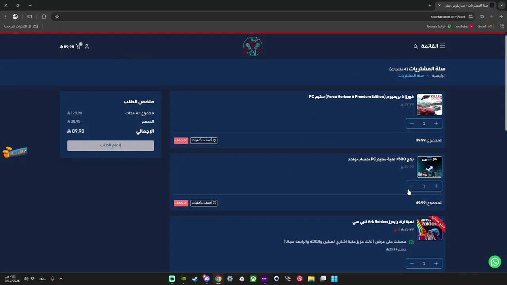Image resolution: width=507 pixels, height=285 pixels.
Task: Increase Ark Raiders quantity with plus
Action: [x=436, y=263]
